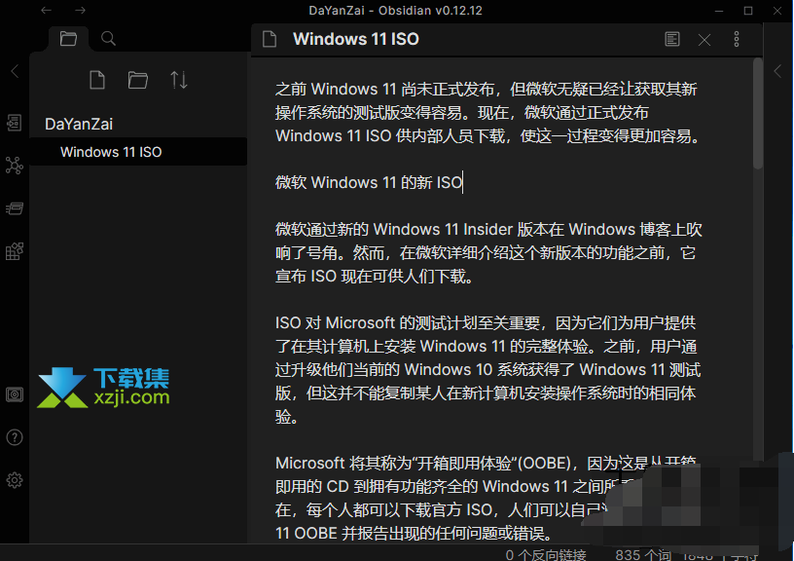Screen dimensions: 794x561
Task: Click the note document icon in header
Action: tap(270, 39)
